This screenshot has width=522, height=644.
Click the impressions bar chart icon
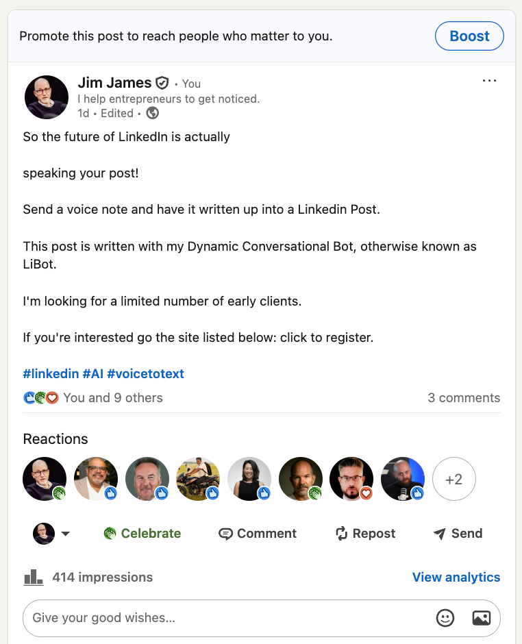(34, 578)
